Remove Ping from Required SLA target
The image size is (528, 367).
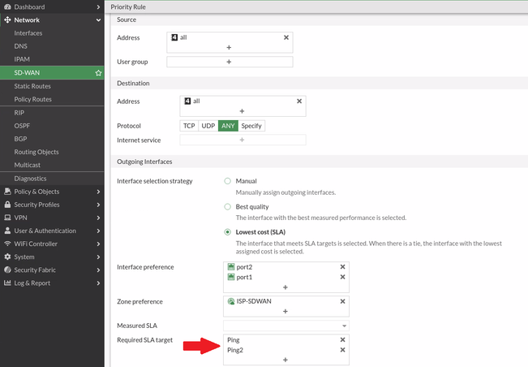tap(342, 339)
